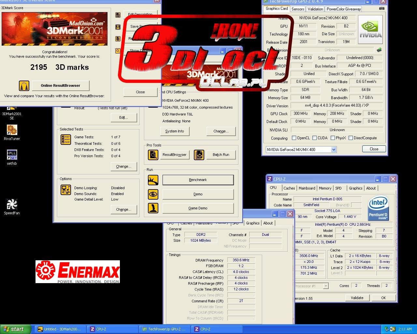This screenshot has width=417, height=334.
Task: Click Change in the Options section
Action: [123, 209]
